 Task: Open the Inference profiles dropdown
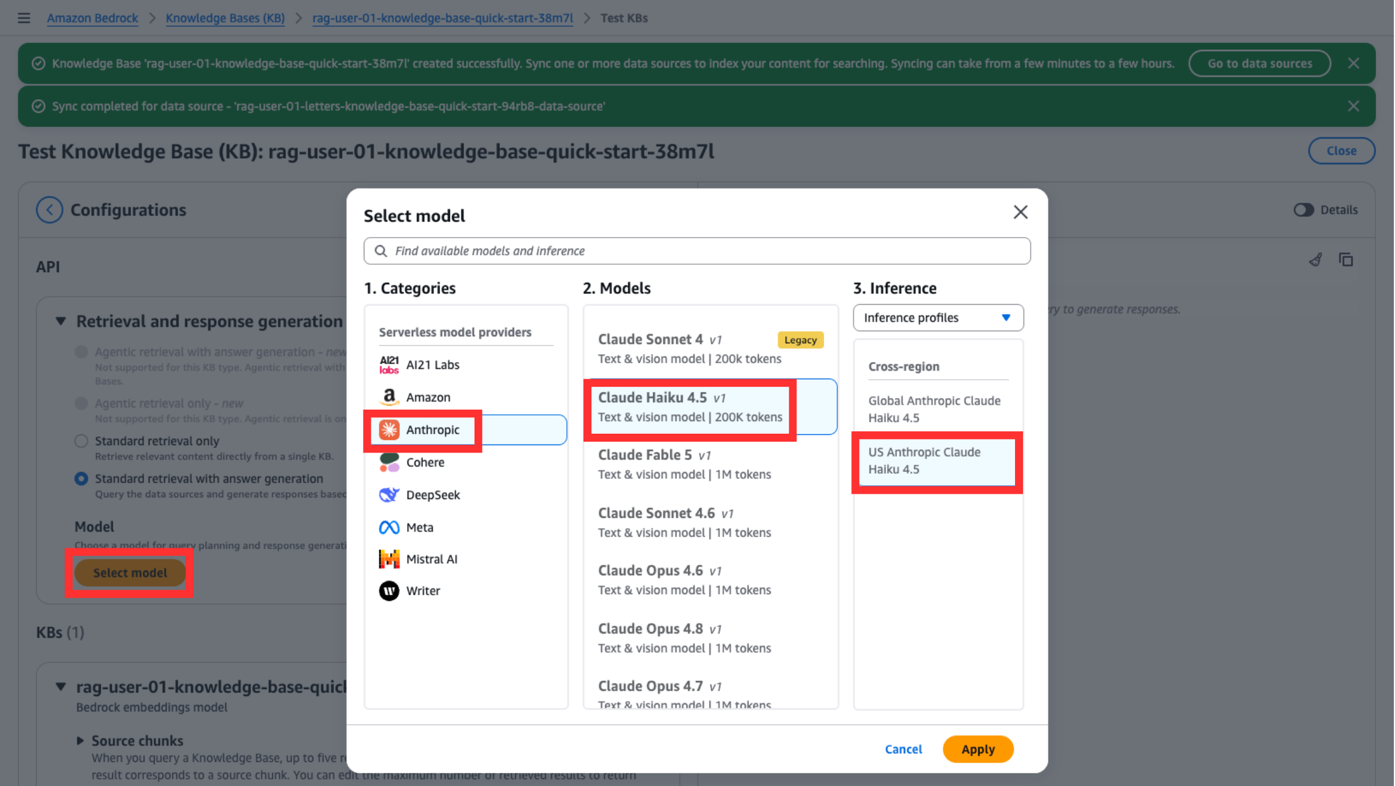coord(938,318)
